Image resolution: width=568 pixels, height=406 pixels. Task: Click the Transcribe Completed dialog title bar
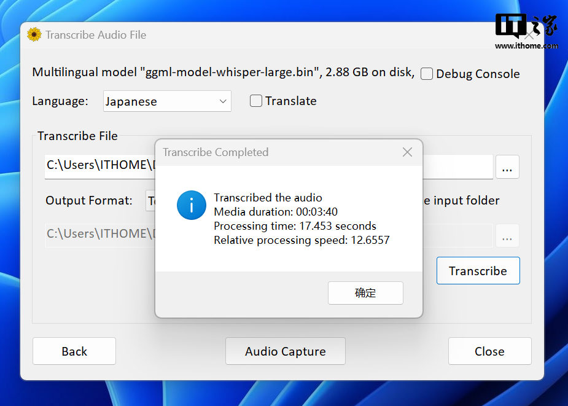276,152
